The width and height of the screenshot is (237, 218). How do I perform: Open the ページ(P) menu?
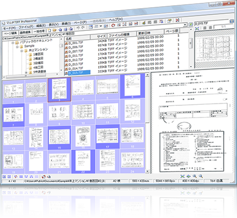click(x=80, y=22)
